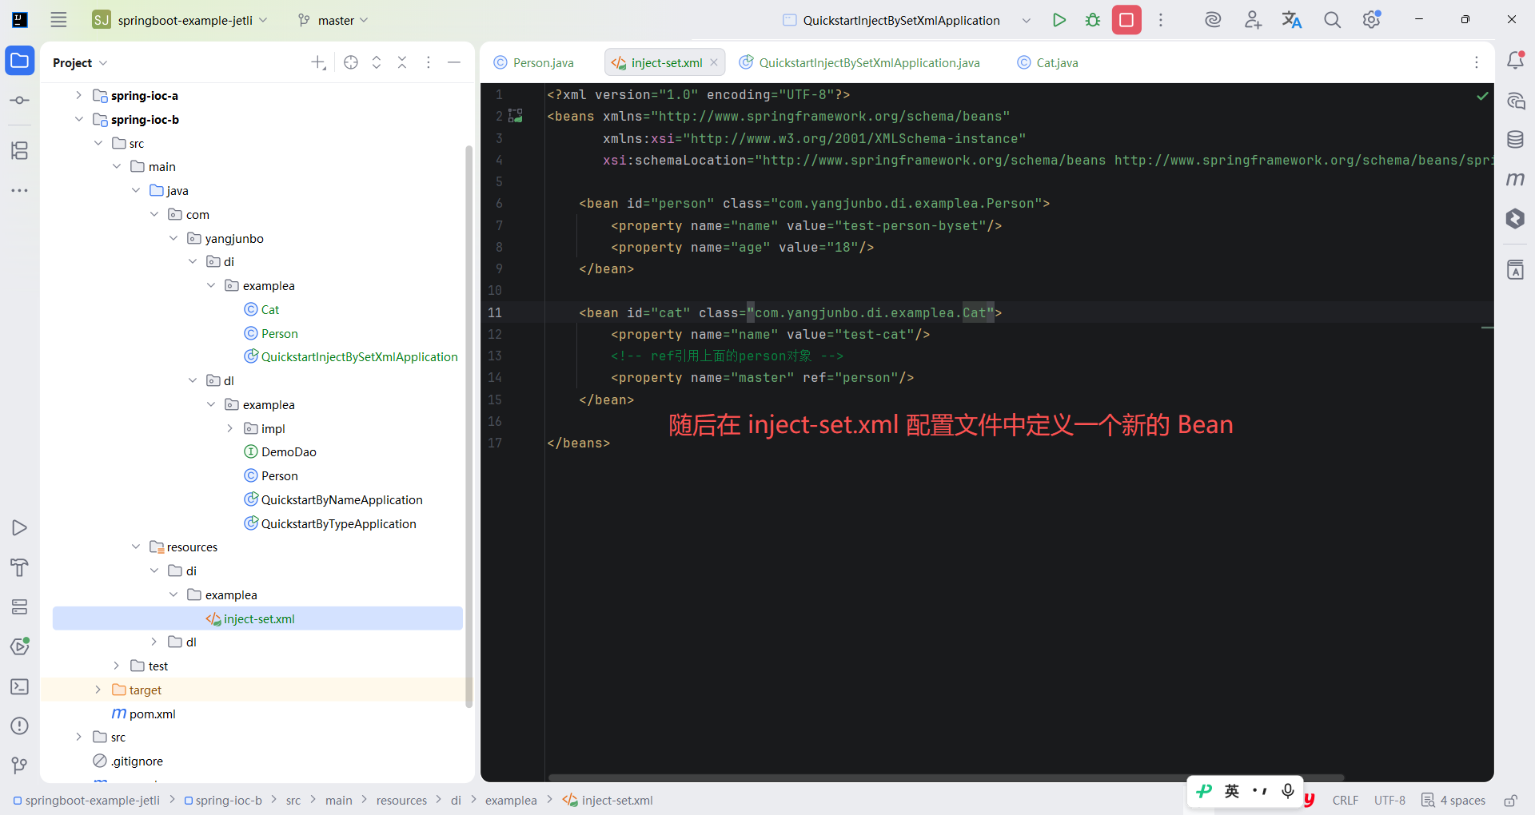Image resolution: width=1535 pixels, height=815 pixels.
Task: Click the Project panel vertical scrollbar
Action: [x=468, y=426]
